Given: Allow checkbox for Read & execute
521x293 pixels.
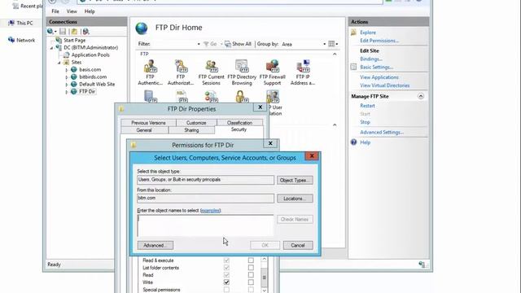Looking at the screenshot, I should click(x=226, y=260).
